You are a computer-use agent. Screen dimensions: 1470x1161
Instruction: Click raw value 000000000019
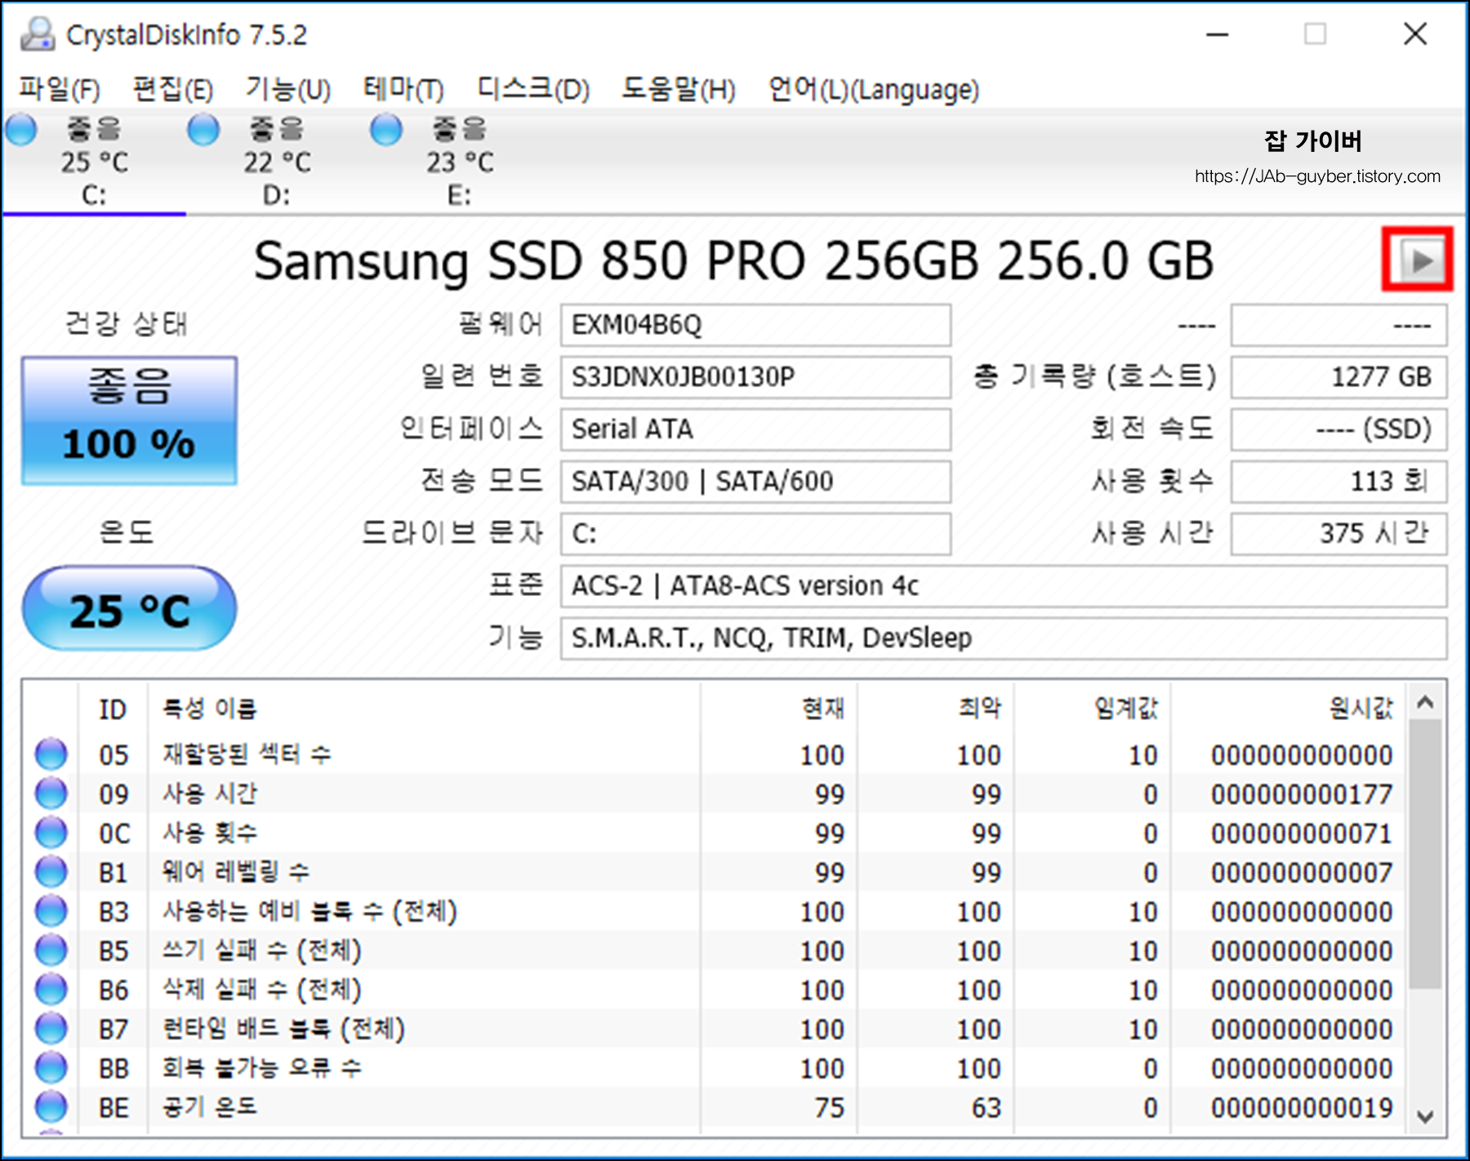point(1302,1107)
